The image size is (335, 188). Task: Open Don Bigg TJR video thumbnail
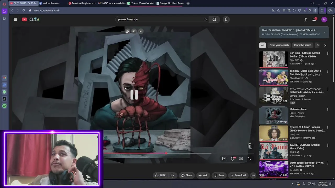pyautogui.click(x=273, y=60)
